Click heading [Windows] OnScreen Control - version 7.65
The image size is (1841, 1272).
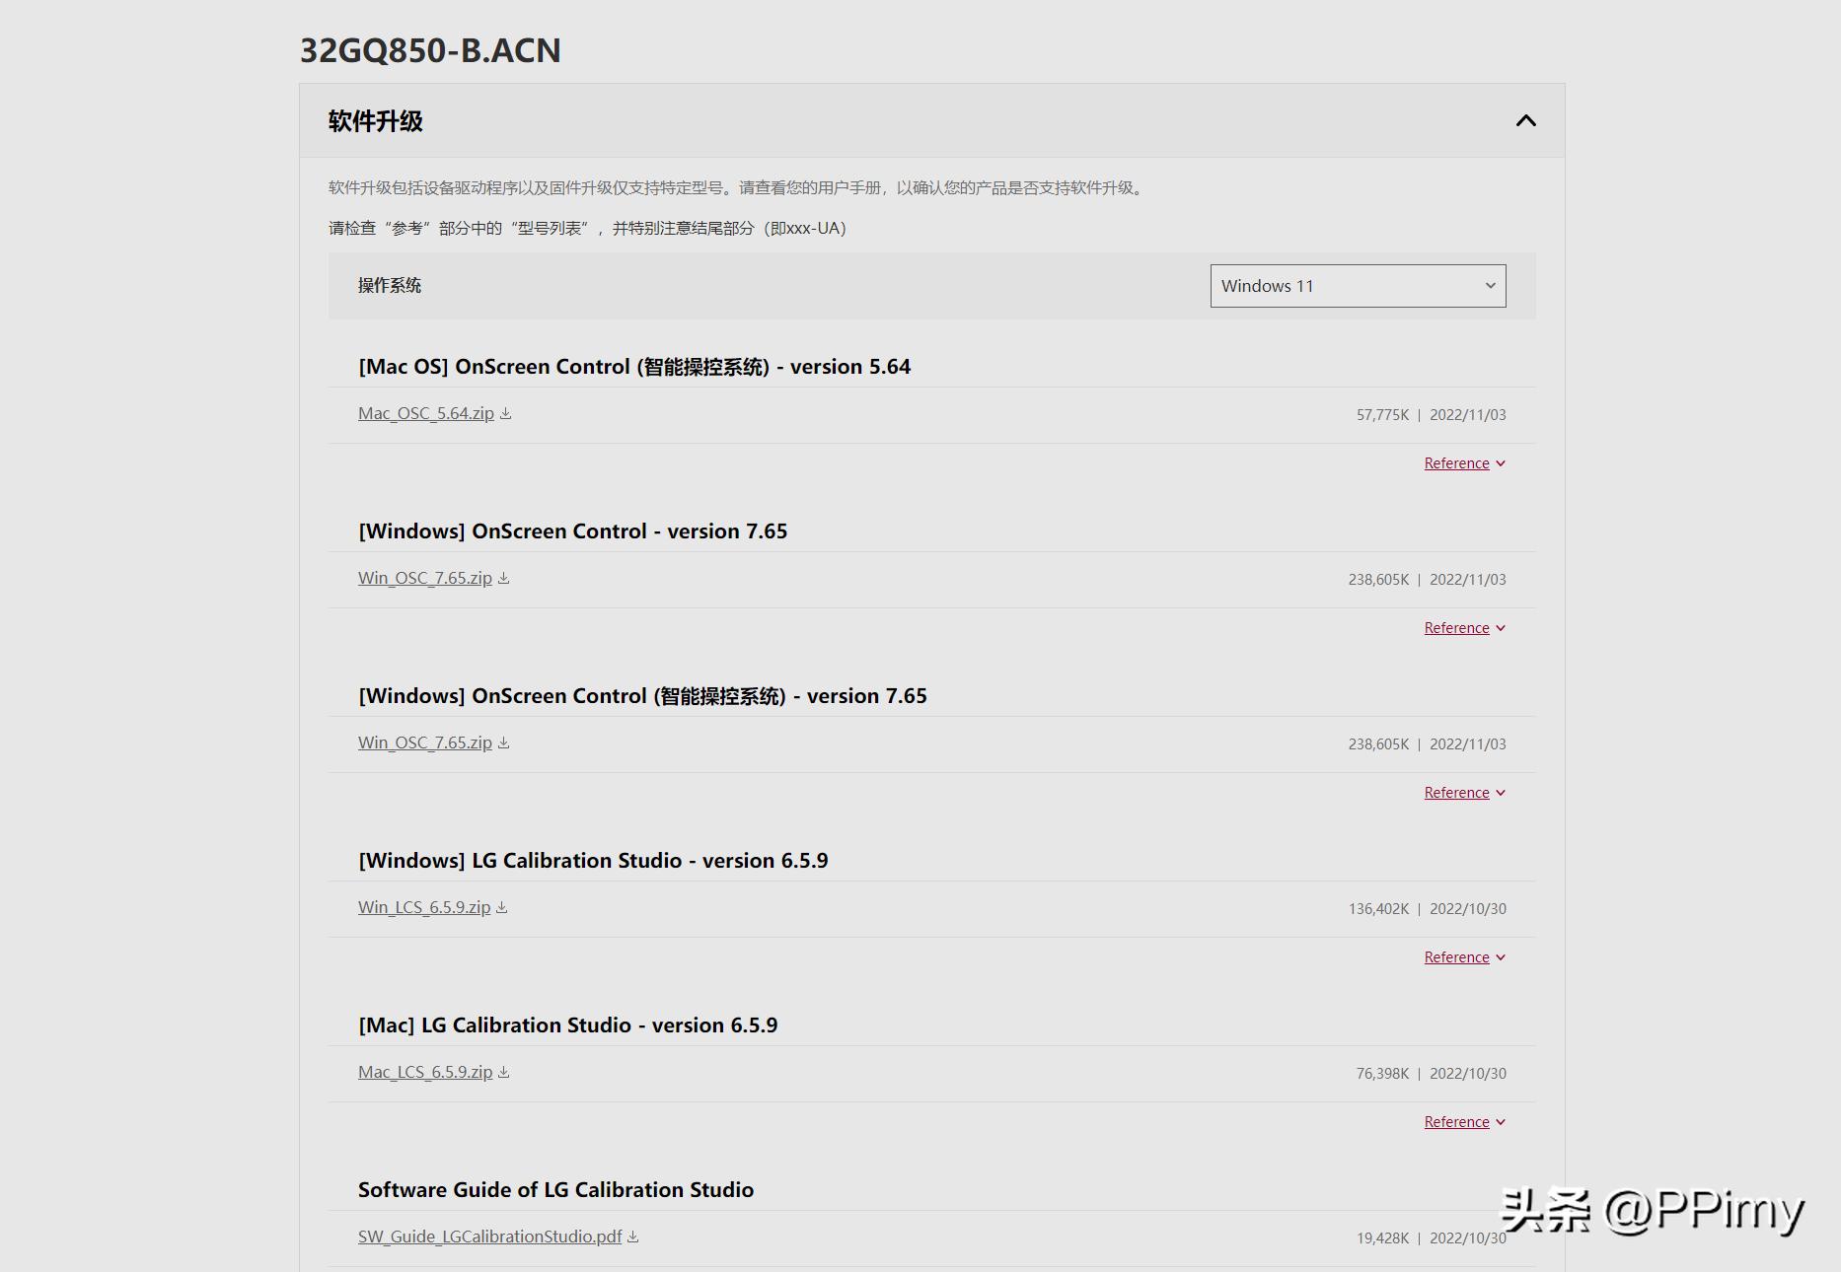pos(573,531)
